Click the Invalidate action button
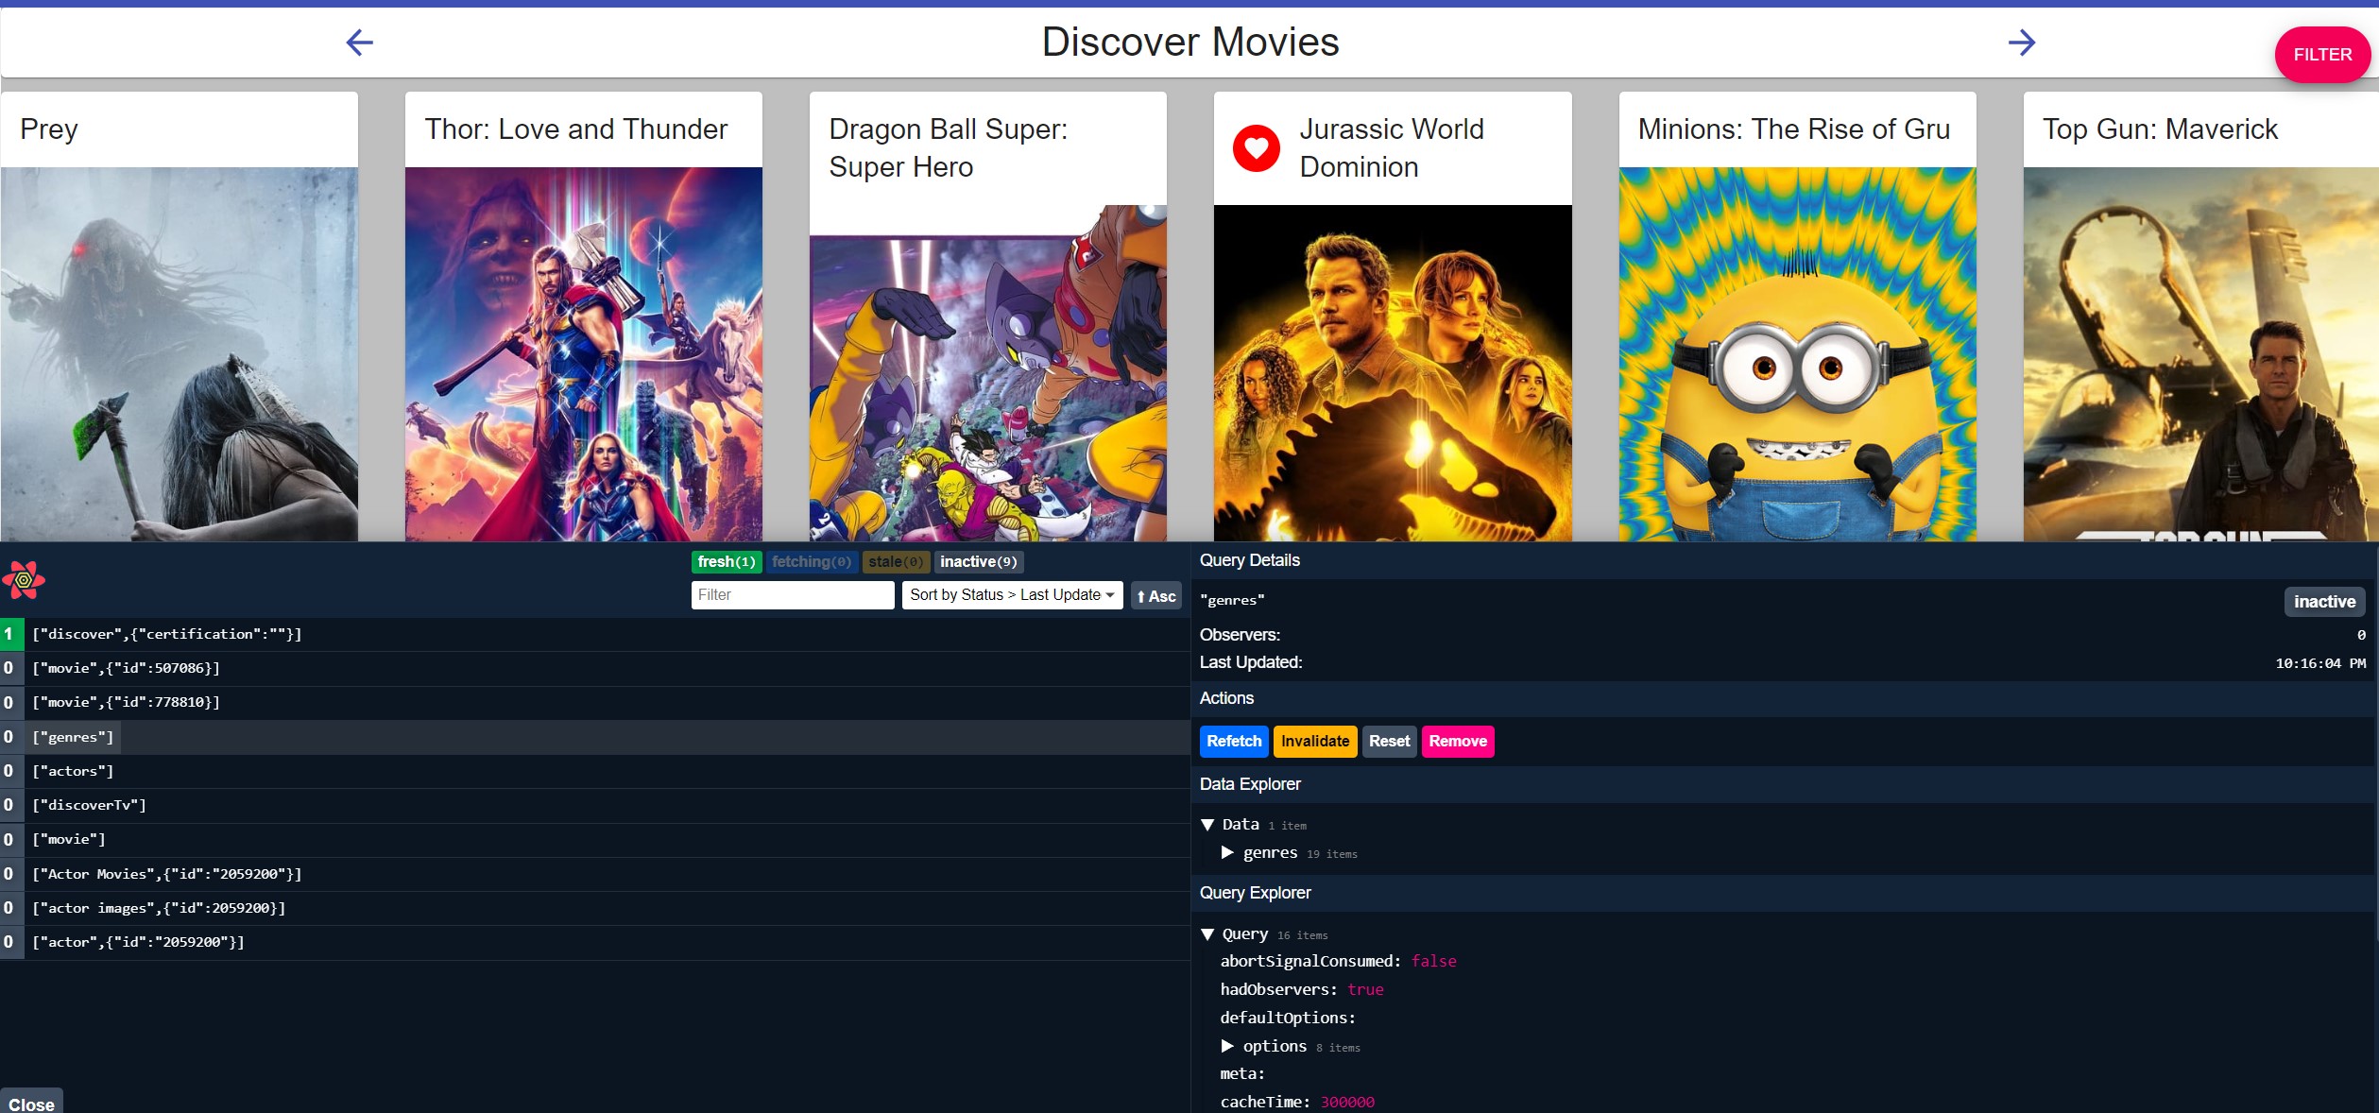2379x1113 pixels. (x=1314, y=741)
